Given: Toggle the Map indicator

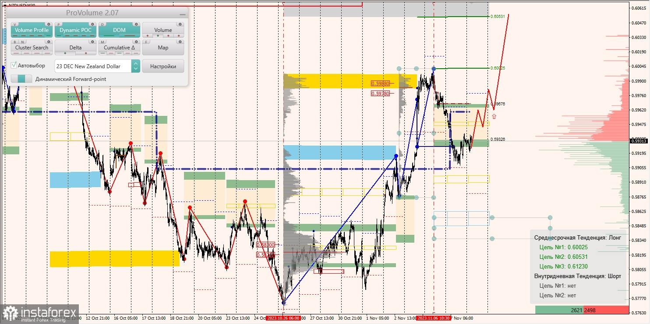Looking at the screenshot, I should 163,48.
